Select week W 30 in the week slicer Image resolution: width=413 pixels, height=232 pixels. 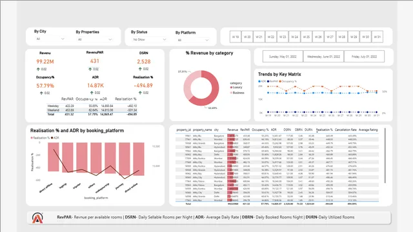(366, 37)
